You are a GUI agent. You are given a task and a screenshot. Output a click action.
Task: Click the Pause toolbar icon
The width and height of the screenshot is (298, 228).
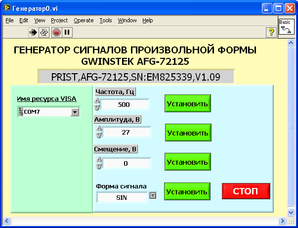67,32
